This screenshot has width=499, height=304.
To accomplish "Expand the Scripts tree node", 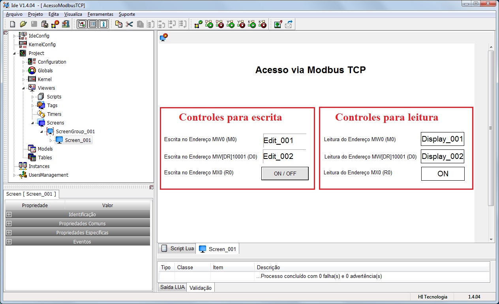I will 33,97.
